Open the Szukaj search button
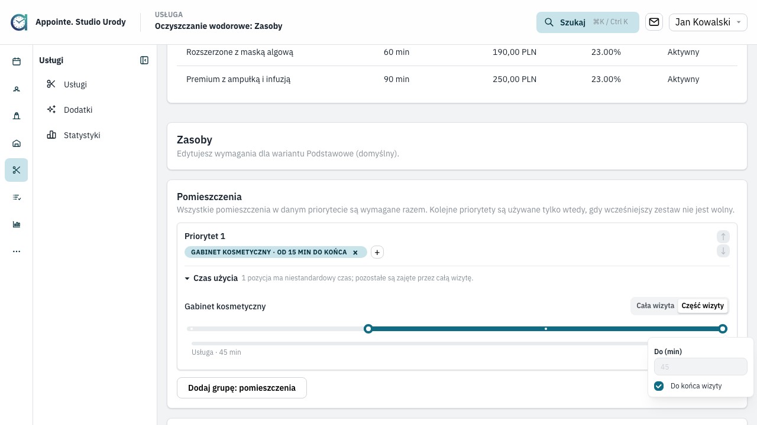 (588, 22)
